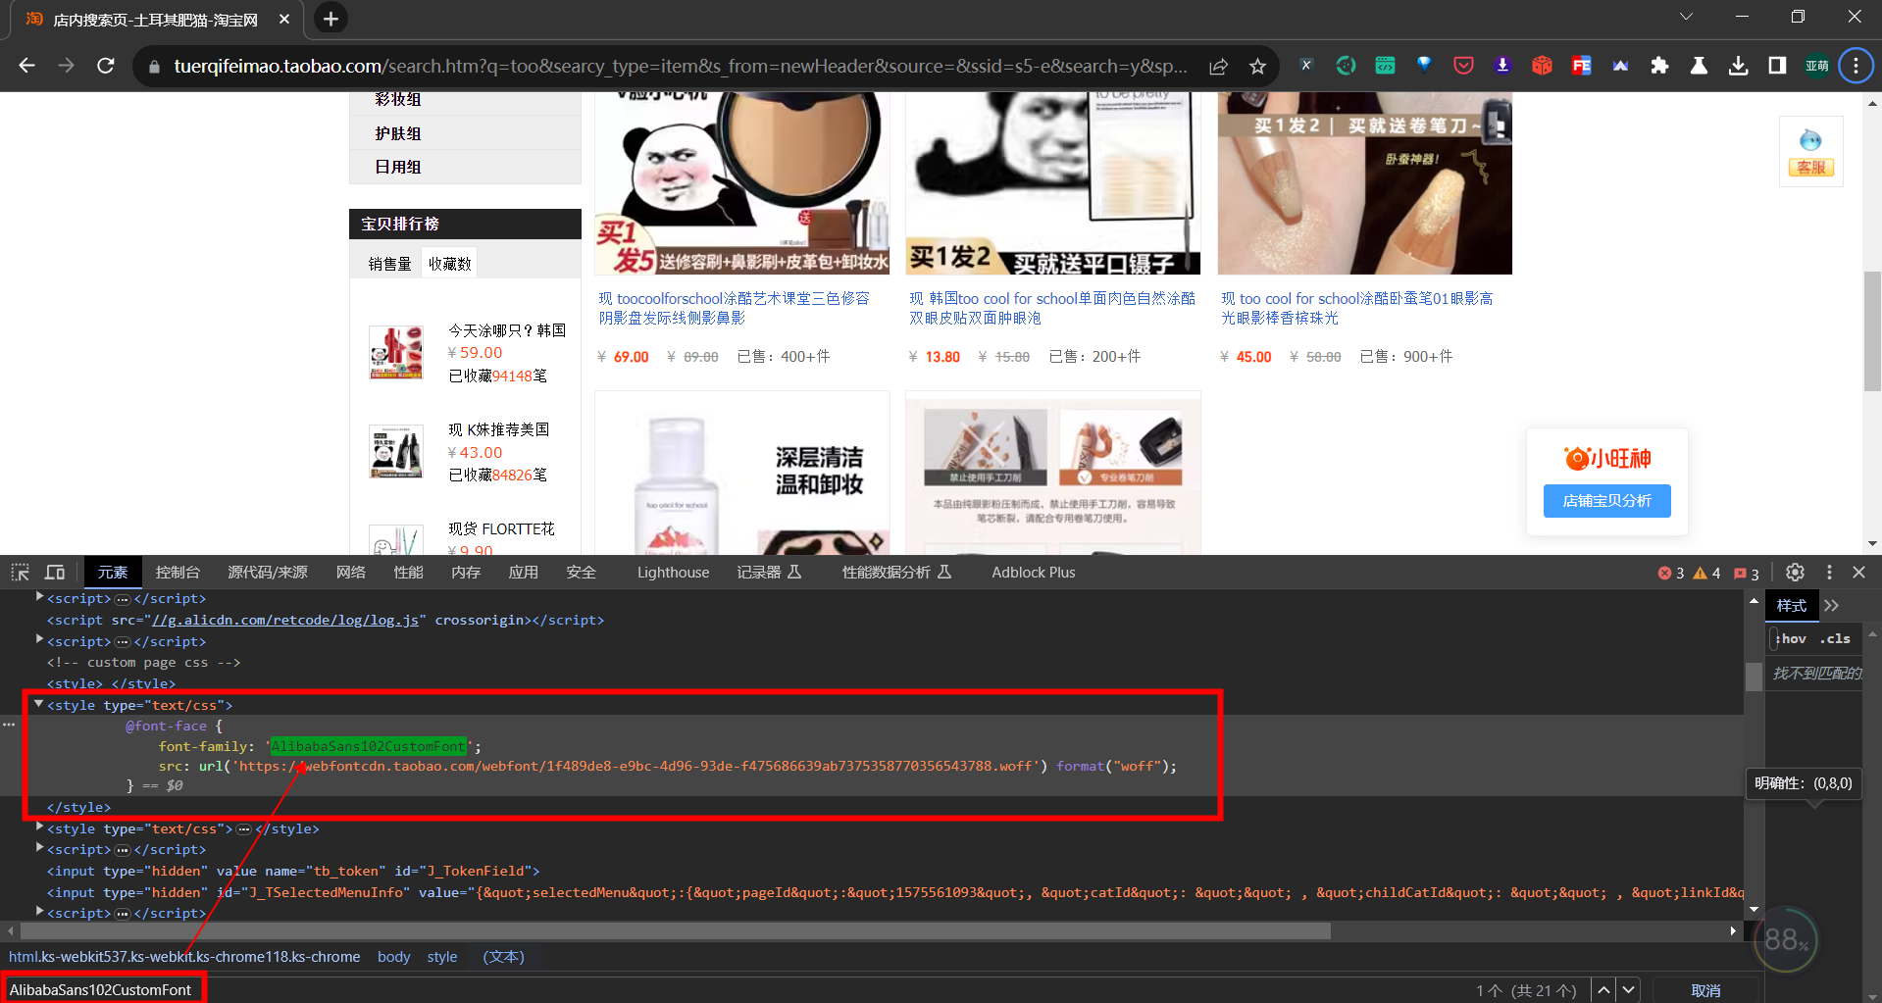Screen dimensions: 1882x1003
Task: Toggle the browser side panel
Action: click(x=1777, y=66)
